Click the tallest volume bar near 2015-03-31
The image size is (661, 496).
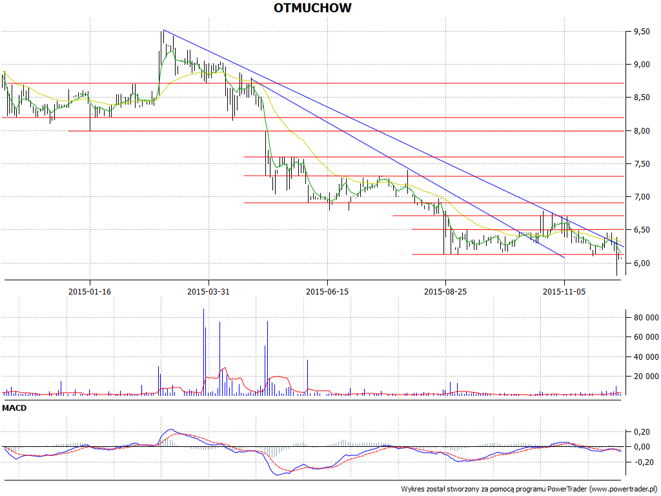coord(203,352)
